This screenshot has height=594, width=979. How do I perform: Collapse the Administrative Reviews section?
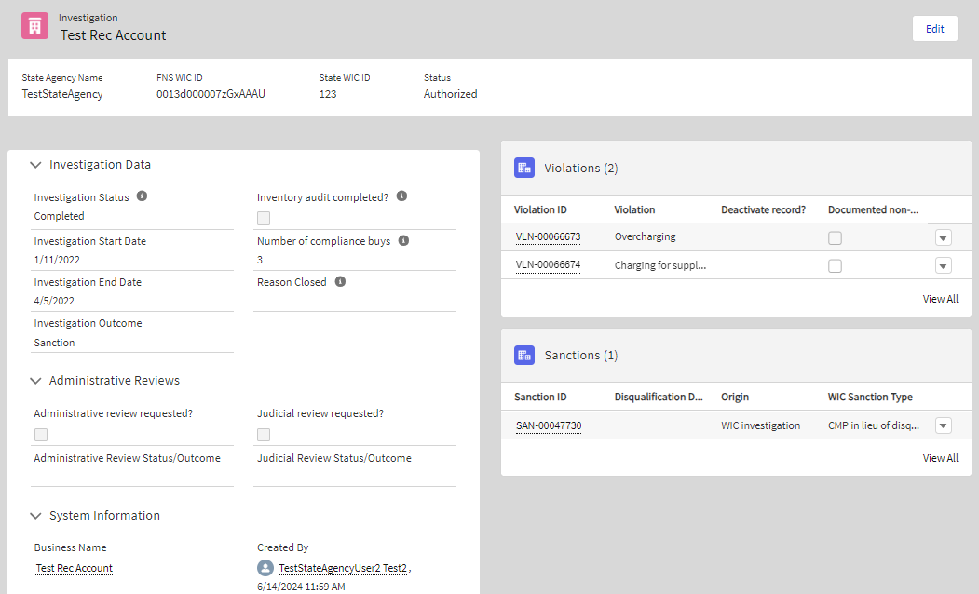(x=35, y=381)
